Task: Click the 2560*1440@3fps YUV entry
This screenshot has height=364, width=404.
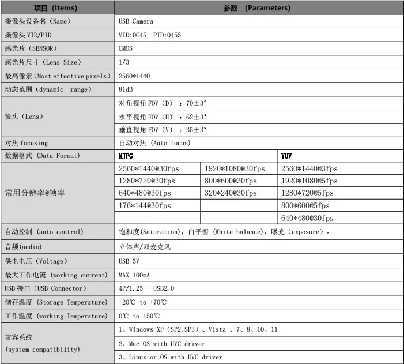Action: click(309, 169)
